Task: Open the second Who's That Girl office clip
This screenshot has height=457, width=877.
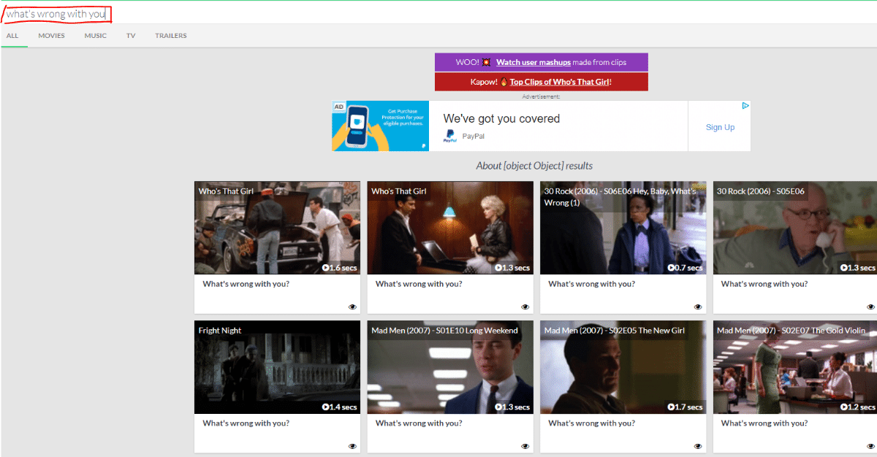Action: coord(450,228)
